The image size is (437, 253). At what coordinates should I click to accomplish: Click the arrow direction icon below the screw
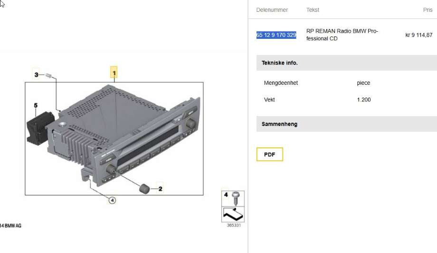(x=233, y=214)
